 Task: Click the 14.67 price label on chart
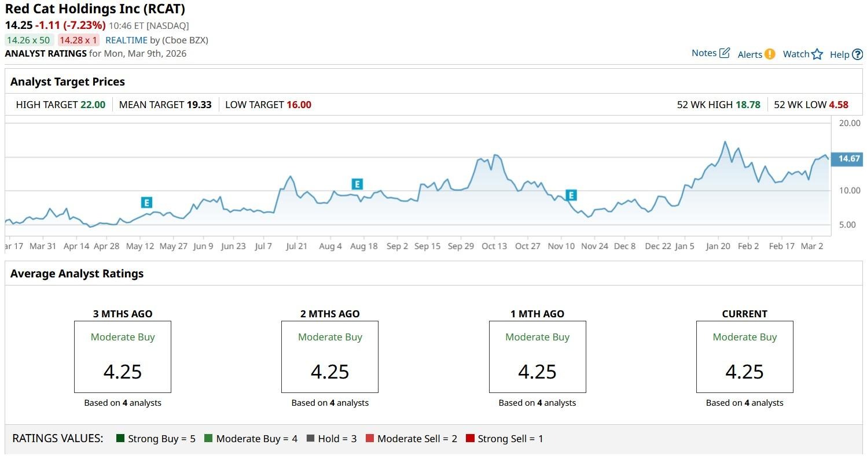[x=848, y=159]
